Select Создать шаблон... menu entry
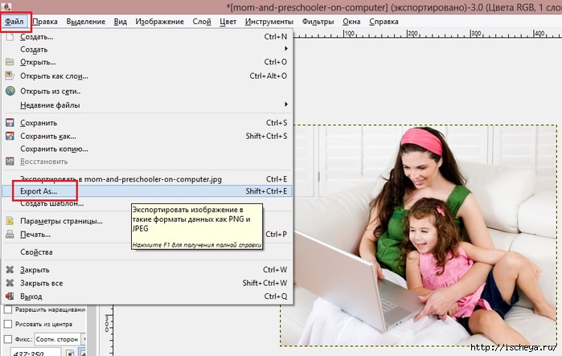 (147, 203)
